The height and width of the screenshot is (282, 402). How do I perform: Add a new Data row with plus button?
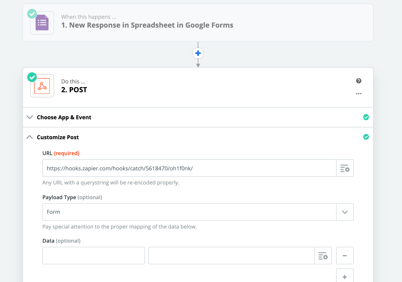(x=345, y=277)
